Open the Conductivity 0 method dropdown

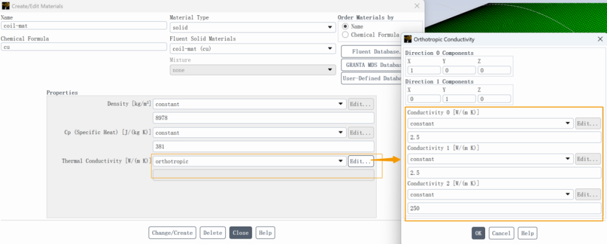[490, 123]
